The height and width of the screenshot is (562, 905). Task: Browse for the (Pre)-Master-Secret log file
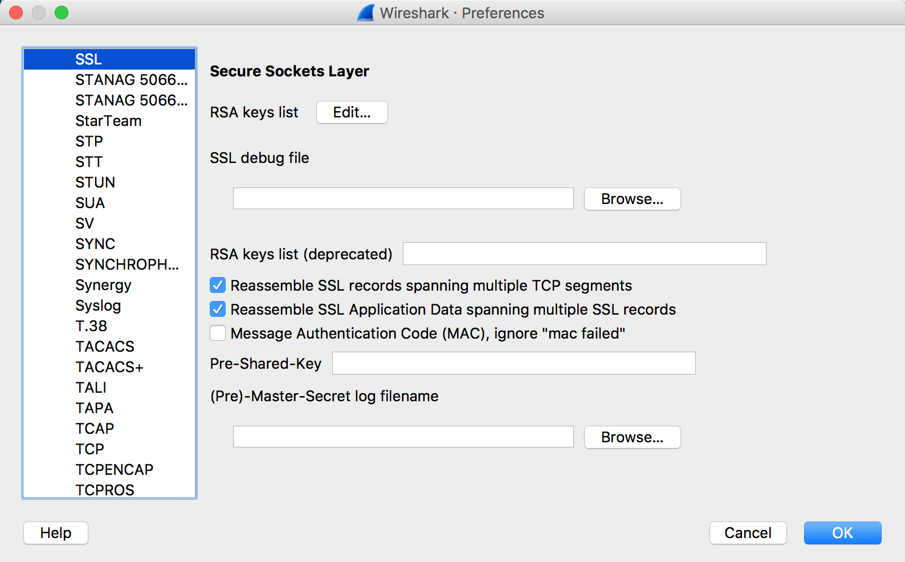tap(632, 437)
